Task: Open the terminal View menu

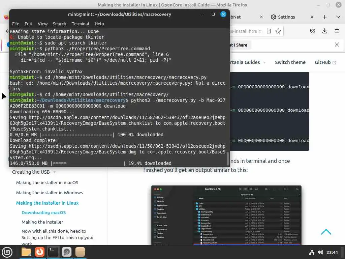Action: point(42,24)
